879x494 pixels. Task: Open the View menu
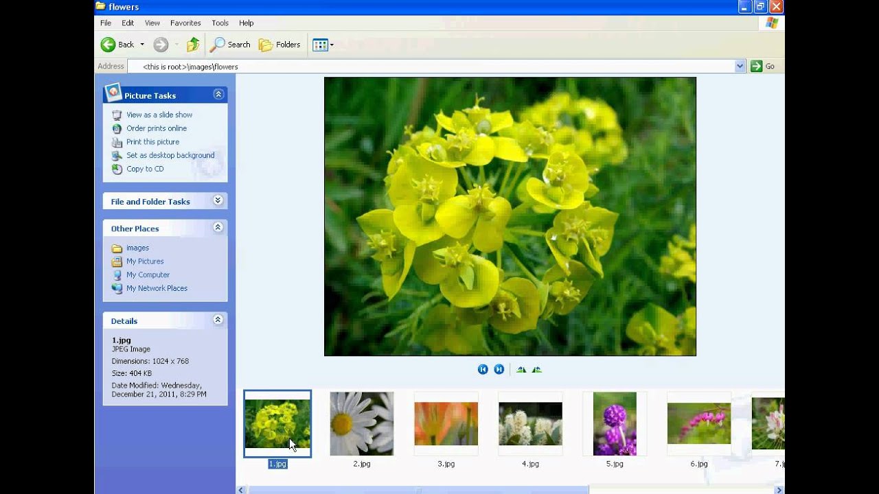coord(152,23)
